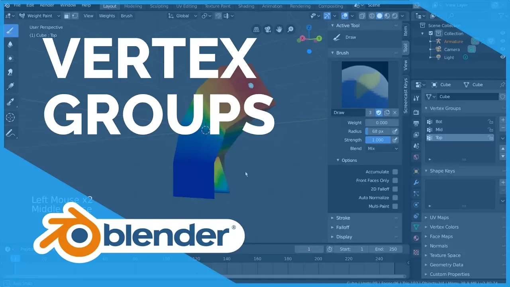Image resolution: width=510 pixels, height=287 pixels.
Task: Open the Texture properties checker icon
Action: [x=416, y=252]
